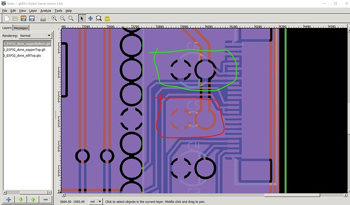Select the yellow Measure ruler tool
350x205 pixels.
(108, 19)
